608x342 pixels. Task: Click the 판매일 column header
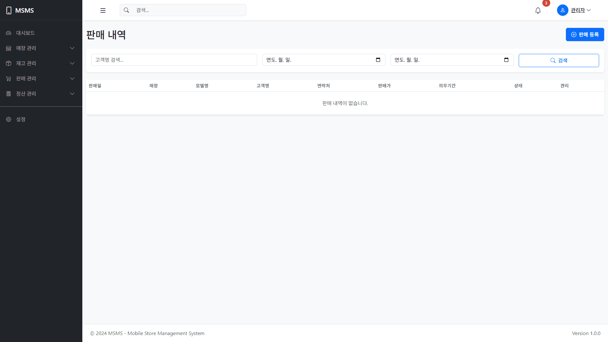coord(95,86)
